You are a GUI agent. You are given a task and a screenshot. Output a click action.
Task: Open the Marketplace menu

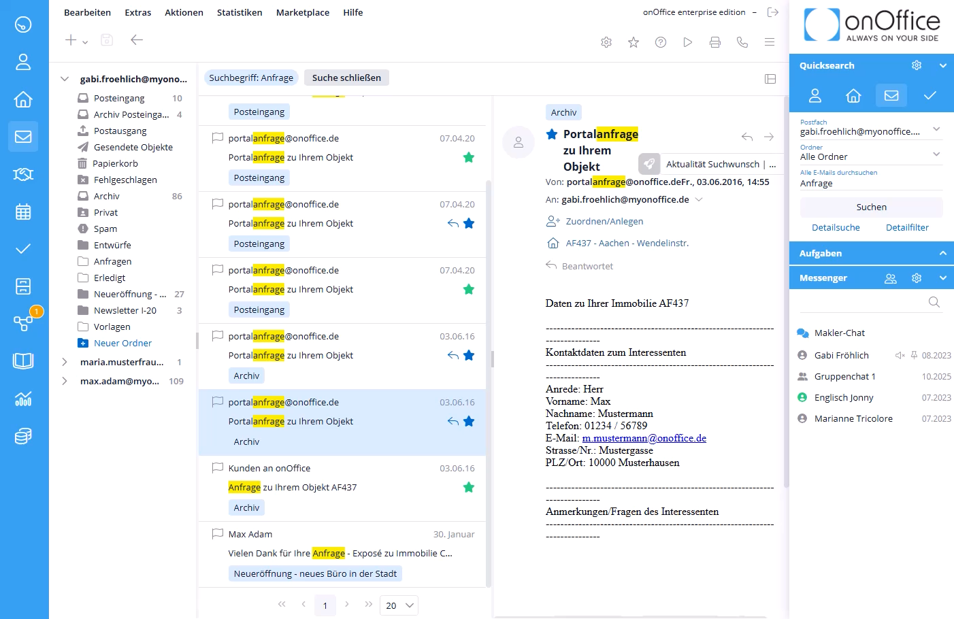(x=303, y=12)
